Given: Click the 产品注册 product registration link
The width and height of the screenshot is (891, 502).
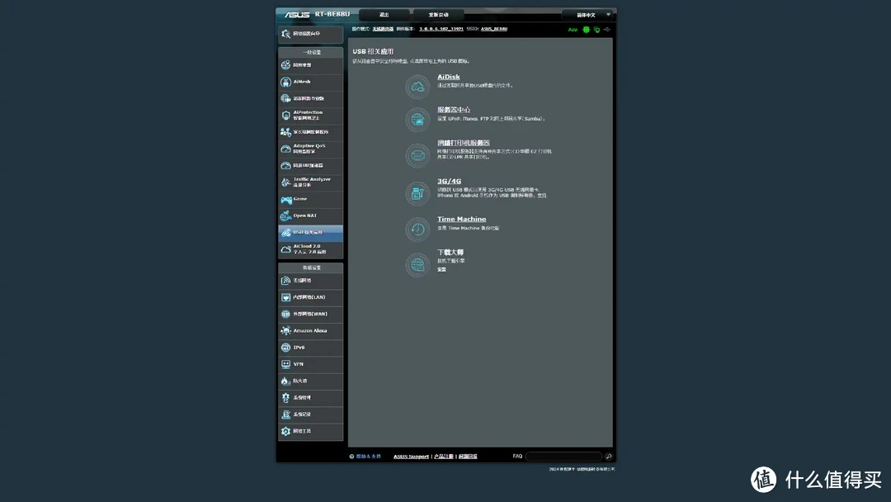Looking at the screenshot, I should pyautogui.click(x=443, y=457).
